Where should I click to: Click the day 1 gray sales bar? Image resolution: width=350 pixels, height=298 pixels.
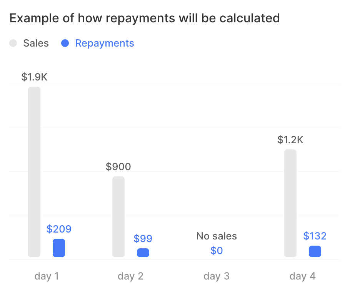34,171
